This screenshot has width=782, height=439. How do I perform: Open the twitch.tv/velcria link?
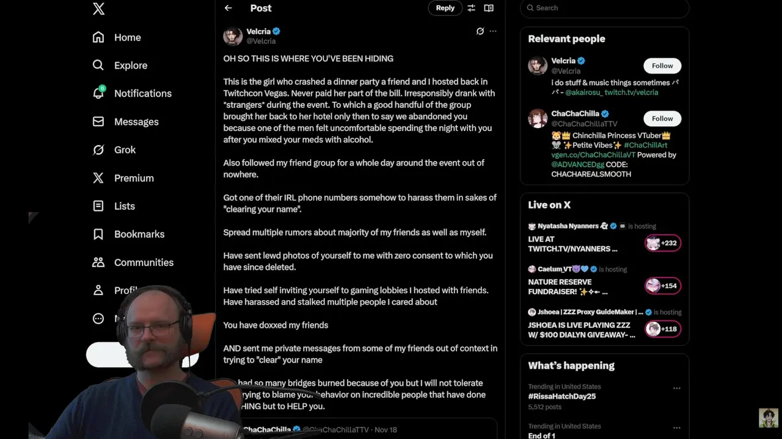[631, 93]
